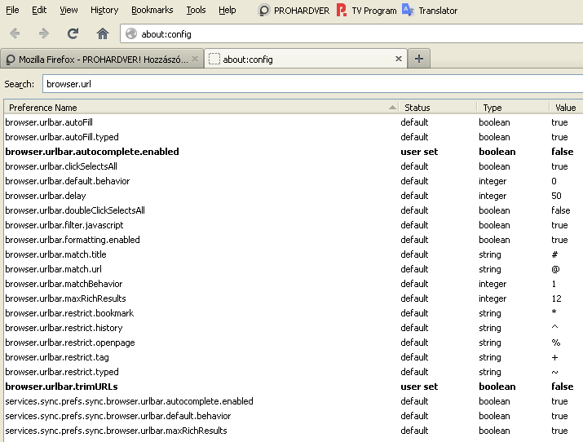This screenshot has height=442, width=583.
Task: Switch to Mozilla Firefox PROHARDVER tab
Action: point(102,59)
